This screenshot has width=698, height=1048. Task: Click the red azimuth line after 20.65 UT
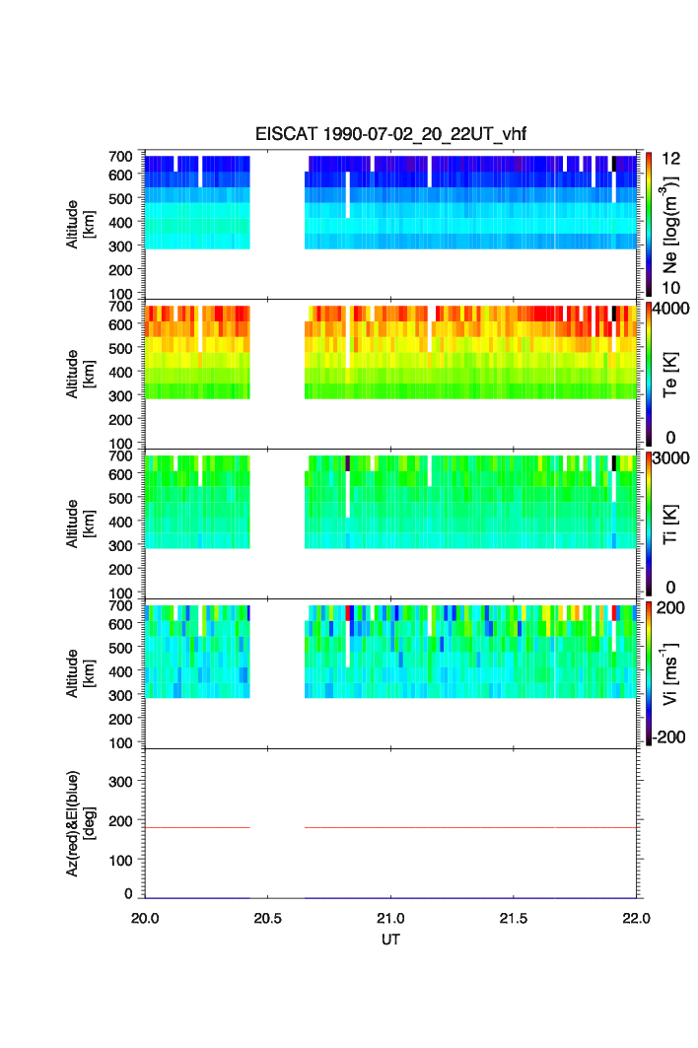point(470,827)
